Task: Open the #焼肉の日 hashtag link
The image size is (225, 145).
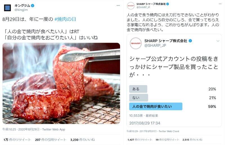Action: point(65,19)
